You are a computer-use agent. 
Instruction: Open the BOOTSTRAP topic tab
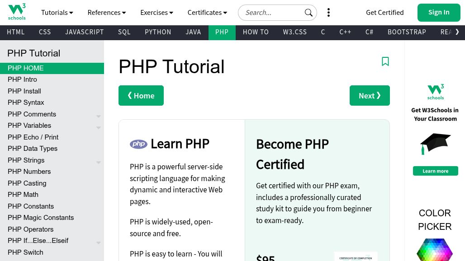tap(407, 32)
